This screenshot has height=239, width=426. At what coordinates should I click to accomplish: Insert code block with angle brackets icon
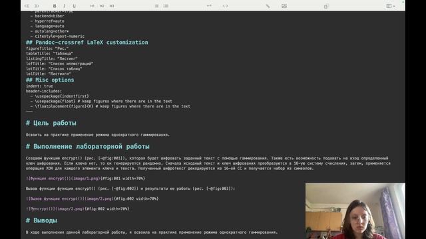225,6
